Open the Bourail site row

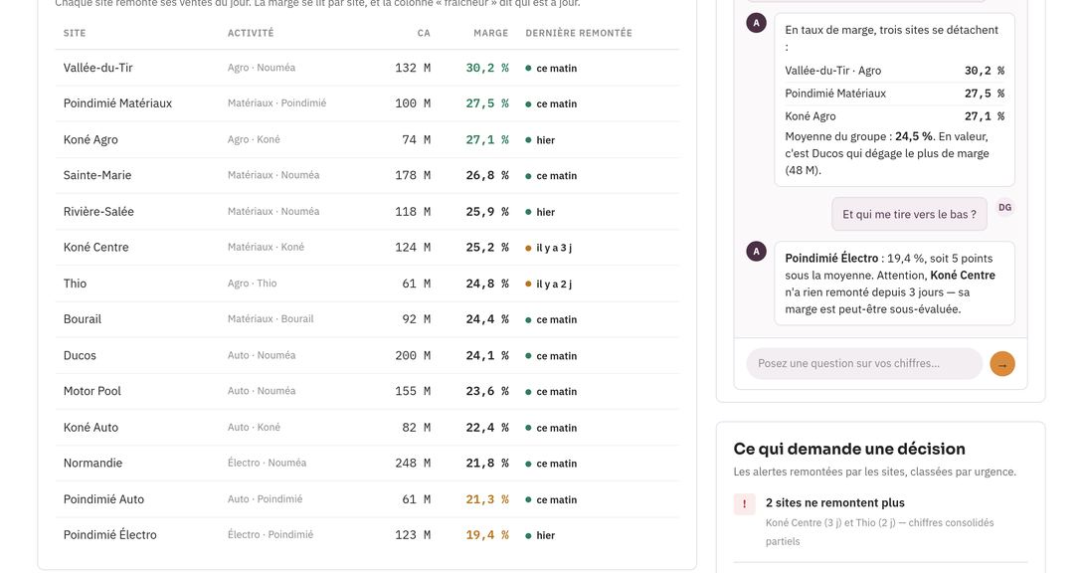point(367,319)
